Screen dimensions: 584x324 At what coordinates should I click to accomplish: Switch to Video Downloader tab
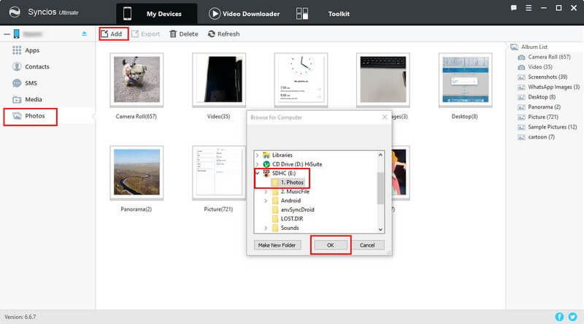click(x=244, y=14)
